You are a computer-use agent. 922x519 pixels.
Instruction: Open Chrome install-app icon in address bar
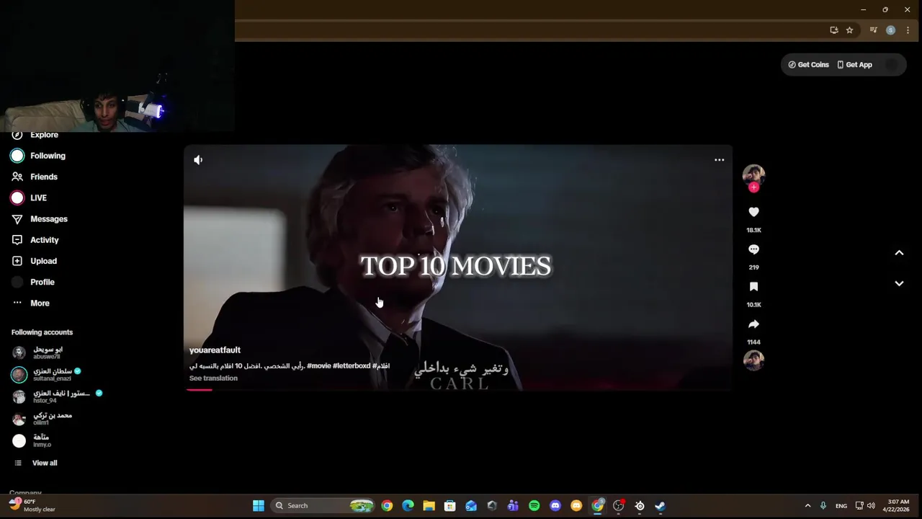tap(833, 30)
